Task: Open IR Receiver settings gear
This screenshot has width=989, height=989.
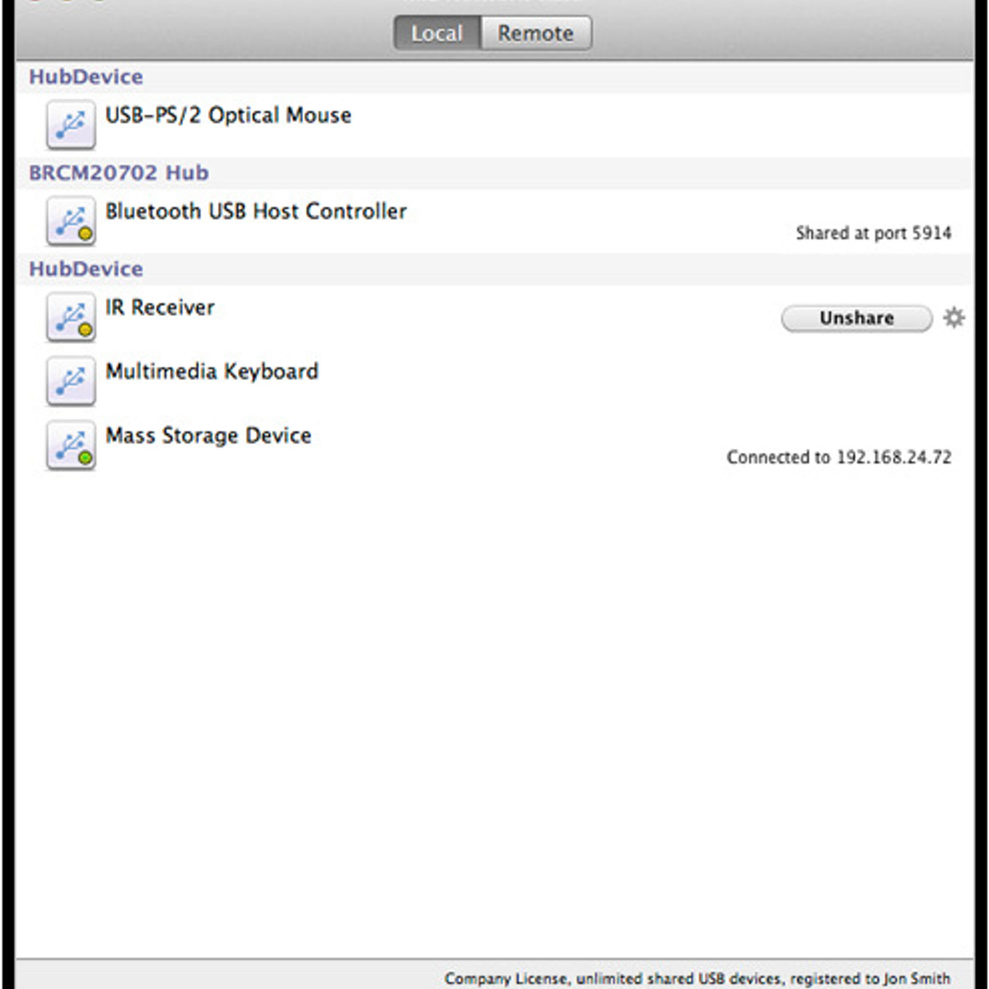Action: [954, 318]
